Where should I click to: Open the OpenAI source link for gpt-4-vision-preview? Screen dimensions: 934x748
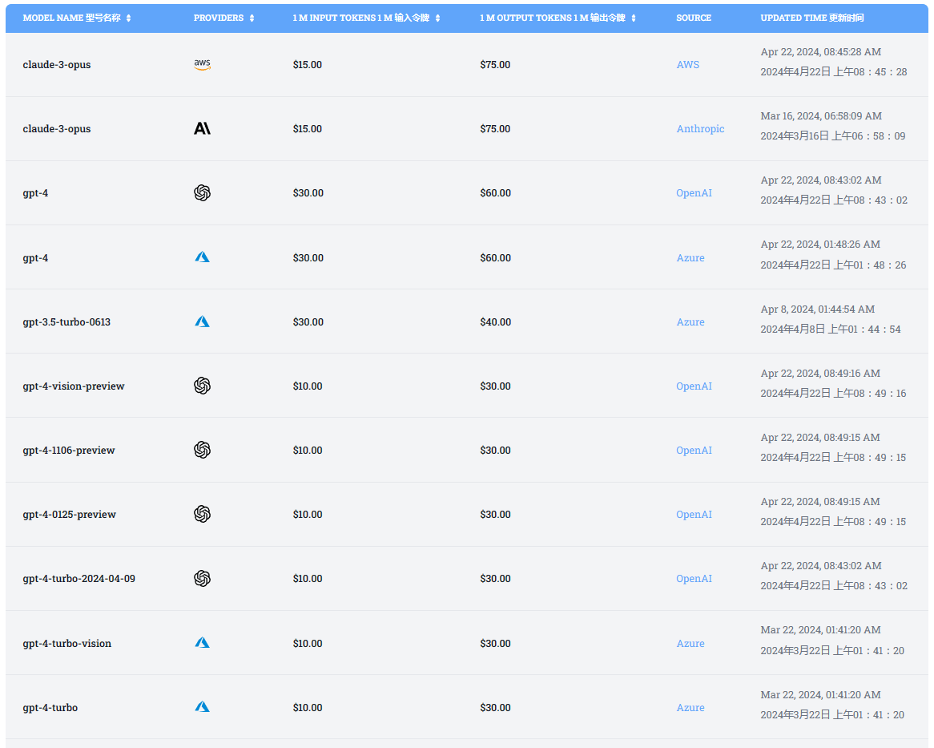tap(694, 386)
